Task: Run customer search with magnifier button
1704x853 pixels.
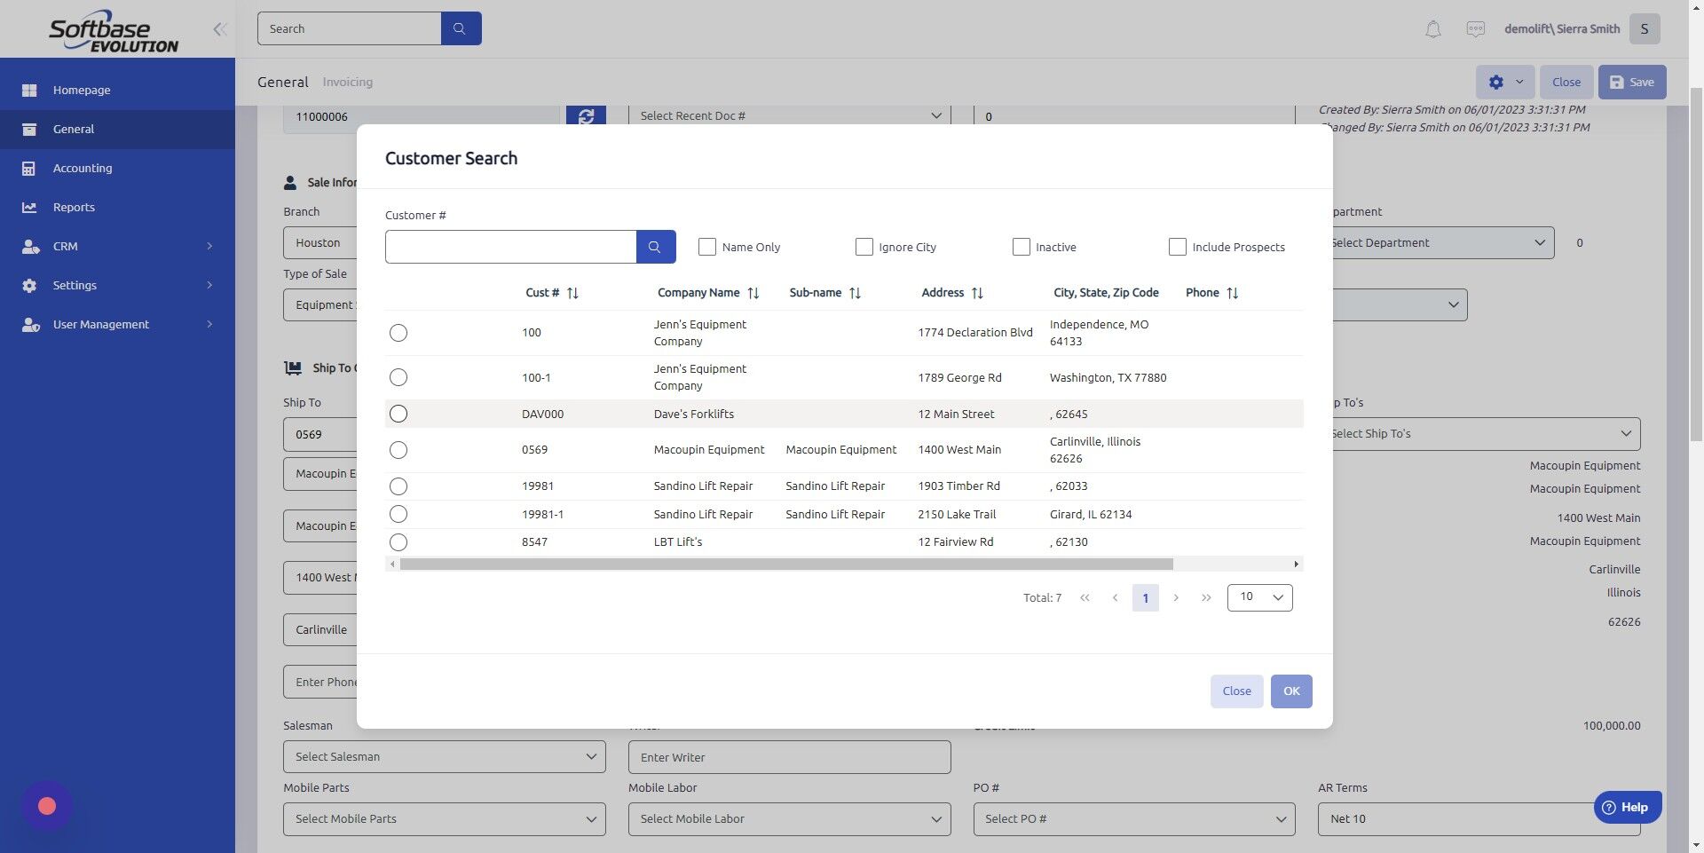Action: [655, 247]
